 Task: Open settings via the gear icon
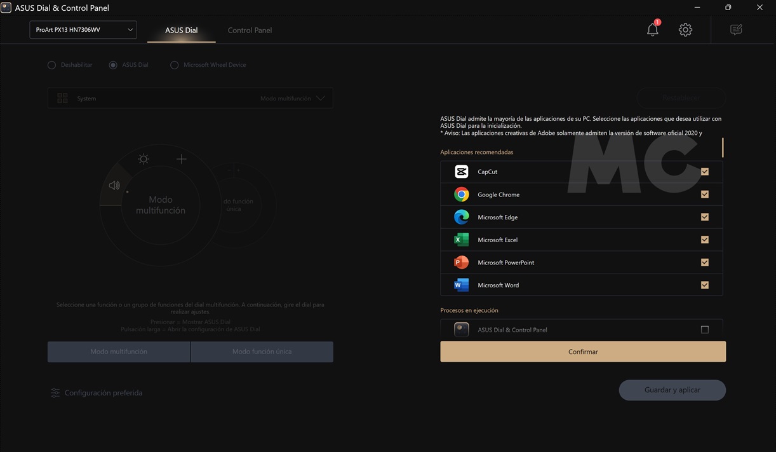point(685,30)
